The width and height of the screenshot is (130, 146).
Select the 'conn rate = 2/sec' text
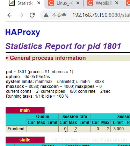(x=94, y=91)
